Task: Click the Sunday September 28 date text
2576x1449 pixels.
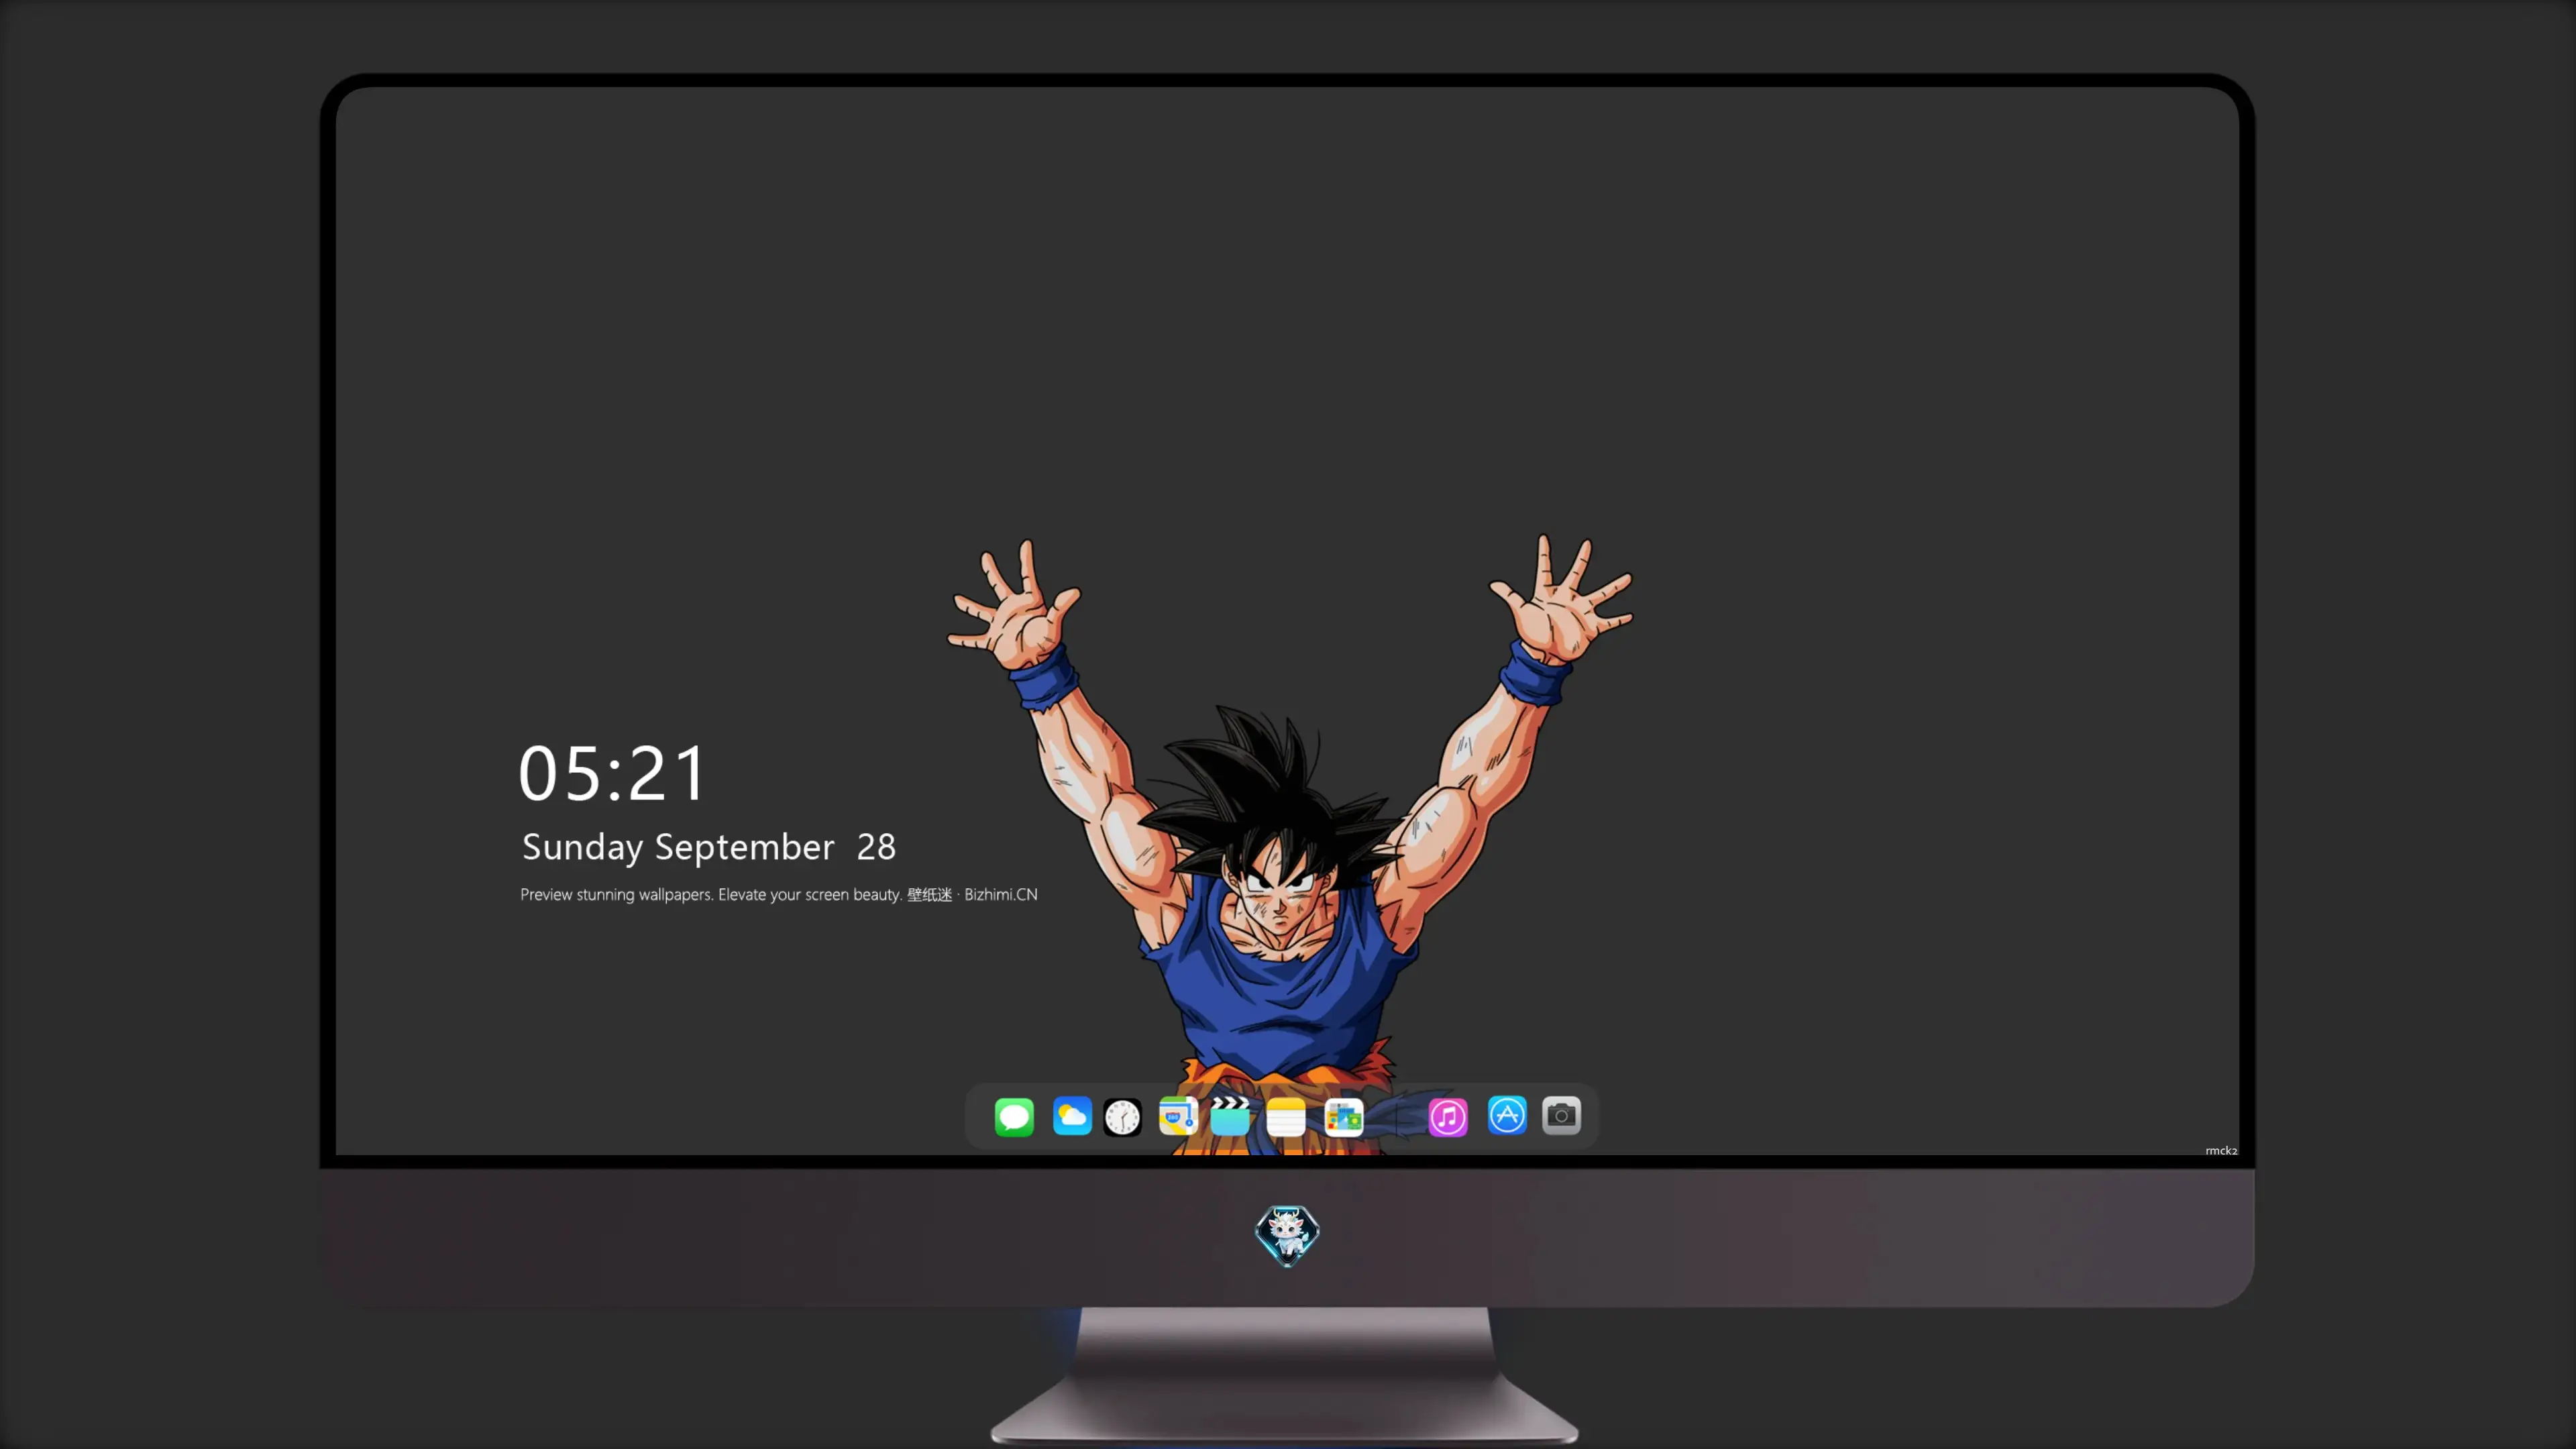Action: [x=709, y=847]
